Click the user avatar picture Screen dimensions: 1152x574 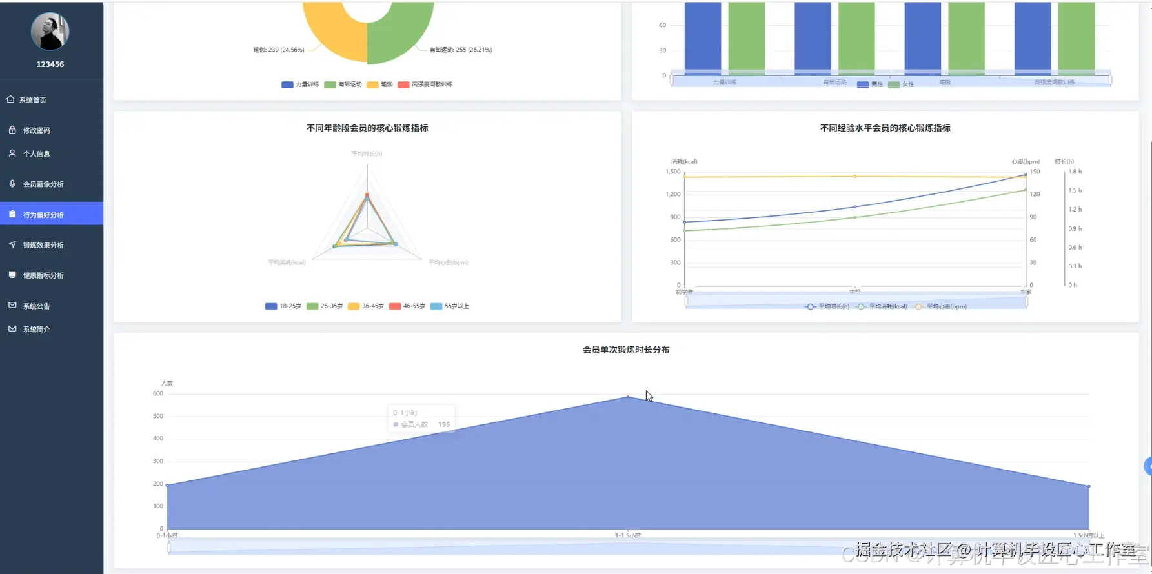(50, 31)
